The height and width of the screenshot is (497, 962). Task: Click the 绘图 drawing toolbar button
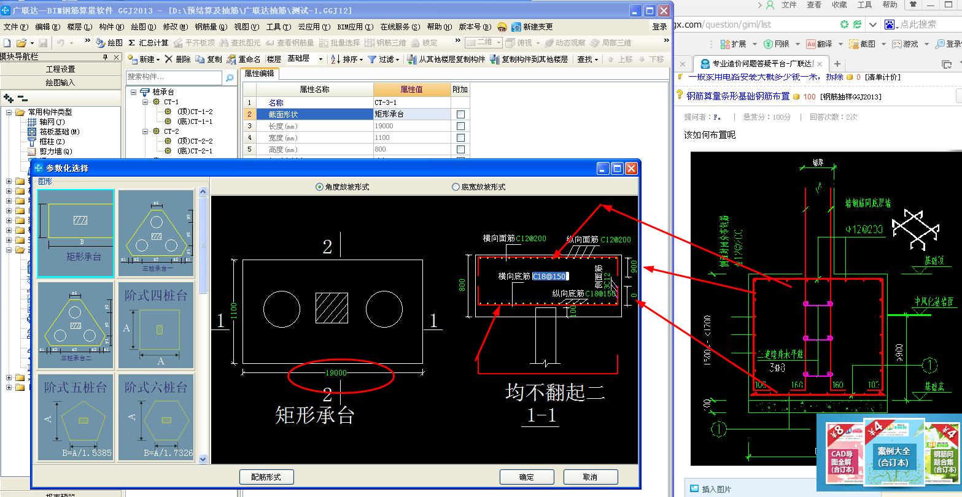(x=110, y=43)
